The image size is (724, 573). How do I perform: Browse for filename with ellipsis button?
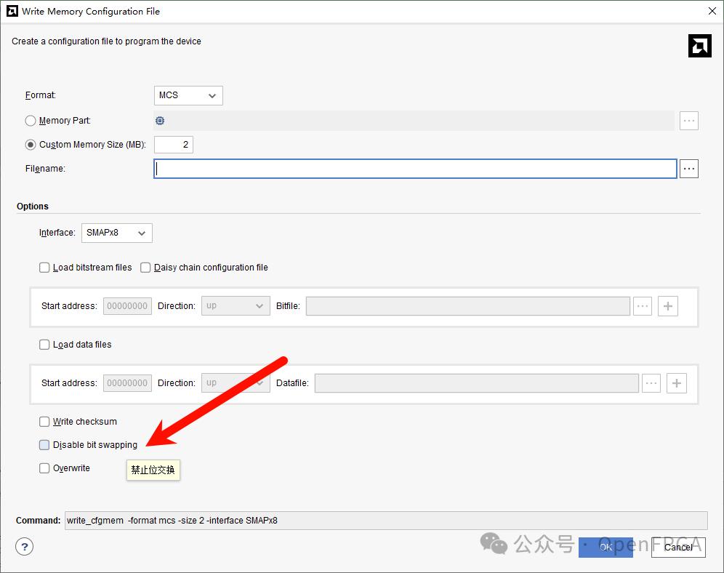(688, 169)
